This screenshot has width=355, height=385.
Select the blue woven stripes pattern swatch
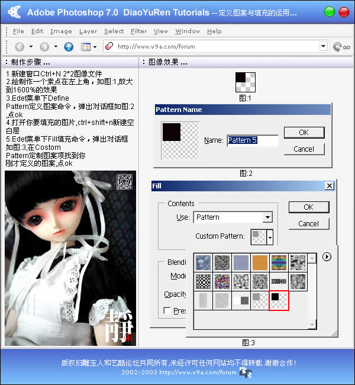point(241,262)
